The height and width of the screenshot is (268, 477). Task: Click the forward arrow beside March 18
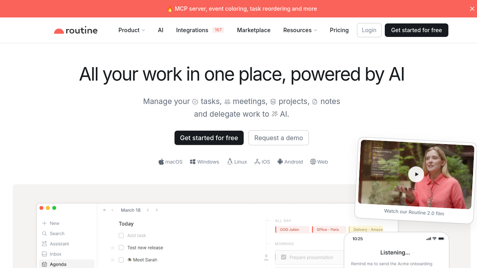112,210
